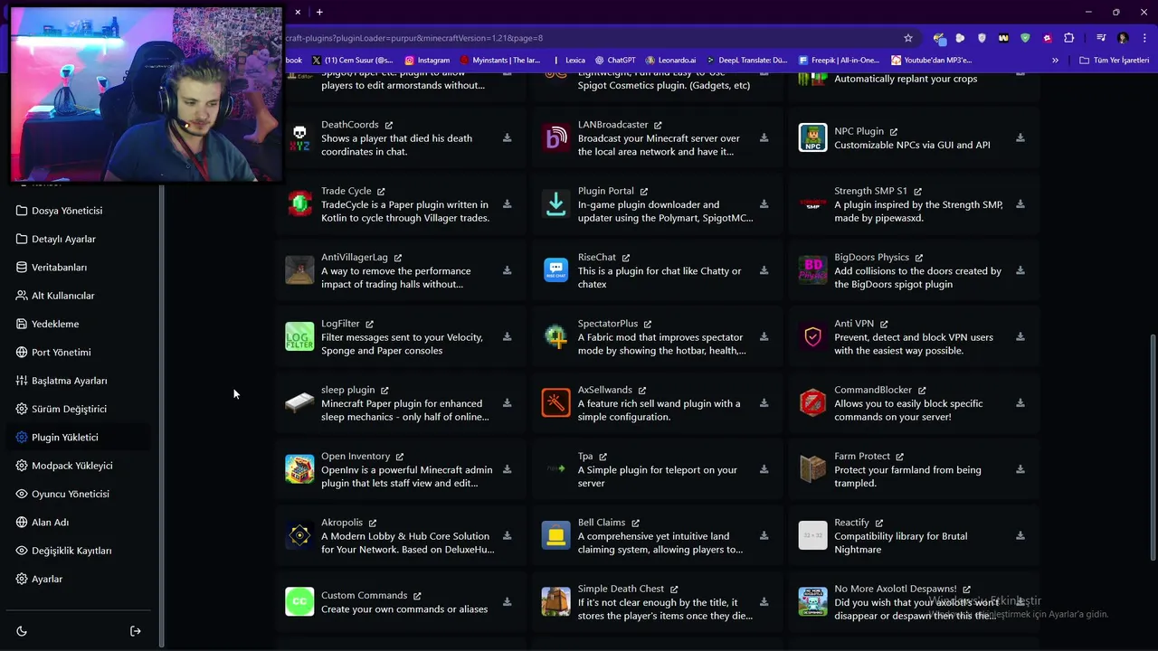Screen dimensions: 1158x651
Task: Download the Akropolis plugin
Action: point(507,535)
